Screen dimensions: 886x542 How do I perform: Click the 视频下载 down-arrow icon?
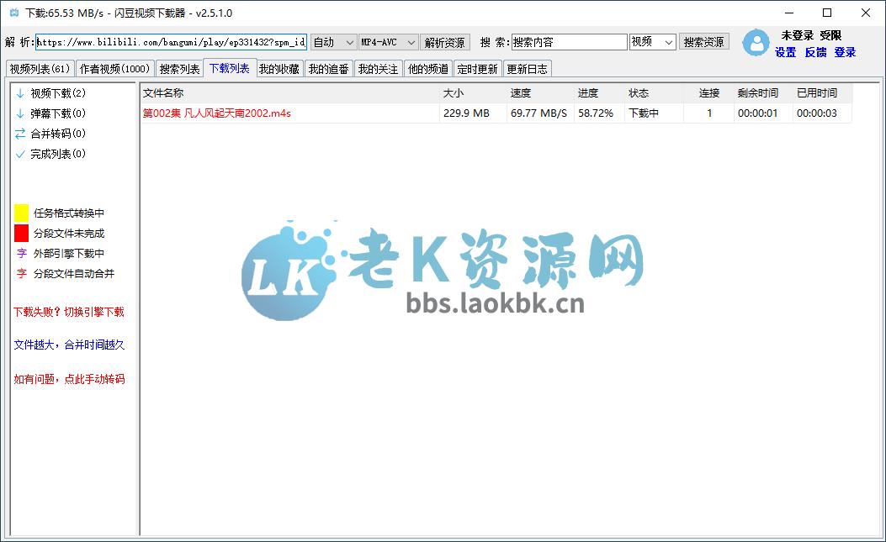click(20, 93)
